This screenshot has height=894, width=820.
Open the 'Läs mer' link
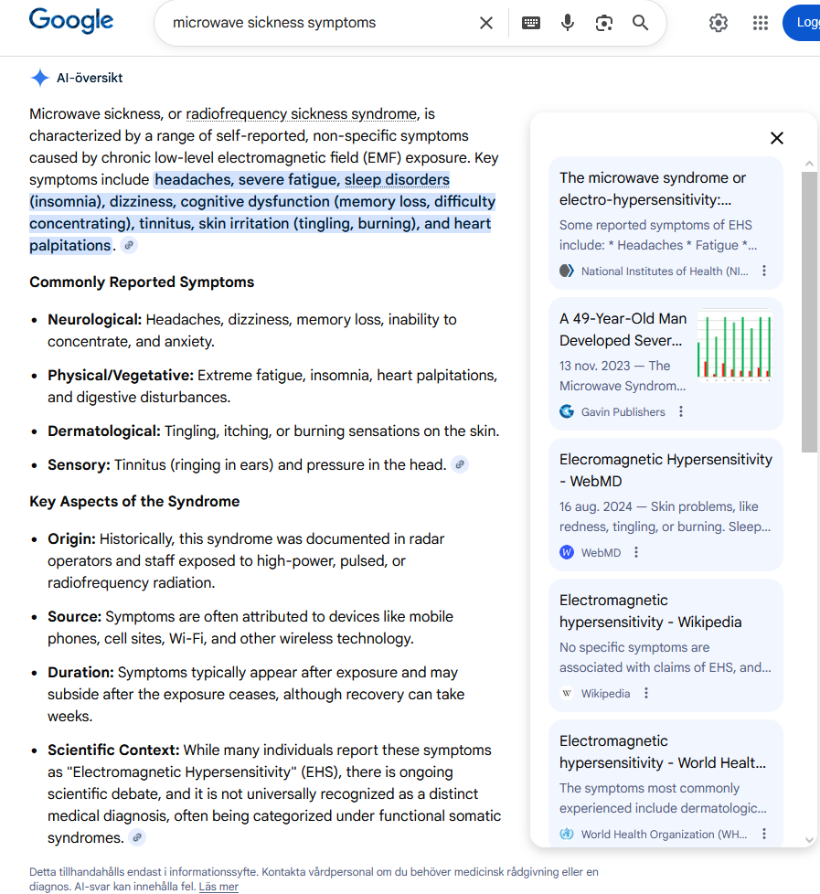click(x=218, y=887)
